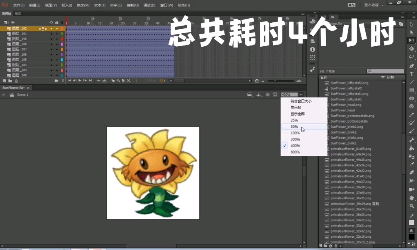Open the Transform panel icon

tap(312, 58)
